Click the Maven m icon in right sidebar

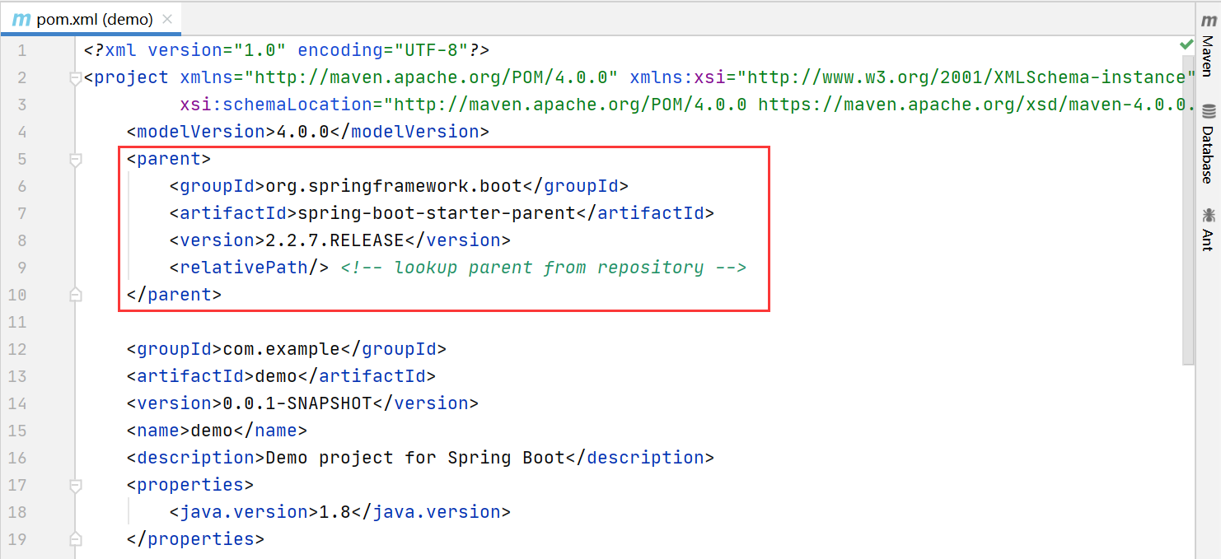[1209, 20]
